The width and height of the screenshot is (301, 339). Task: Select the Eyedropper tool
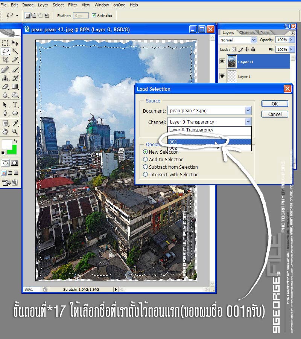pos(15,123)
